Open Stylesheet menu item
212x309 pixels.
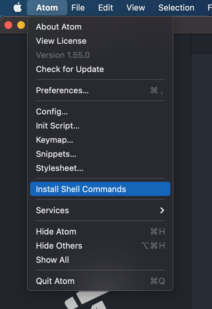point(60,168)
